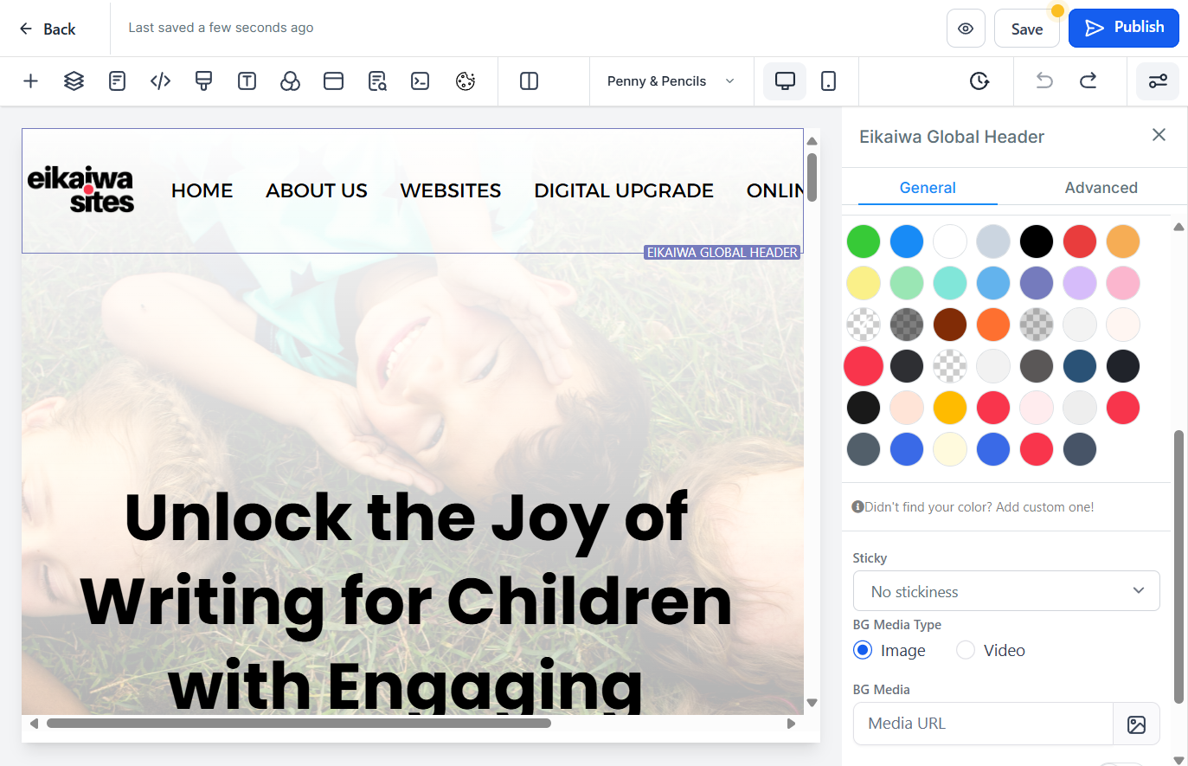Click DIGITAL UPGRADE in the site header
The image size is (1188, 766).
624,190
